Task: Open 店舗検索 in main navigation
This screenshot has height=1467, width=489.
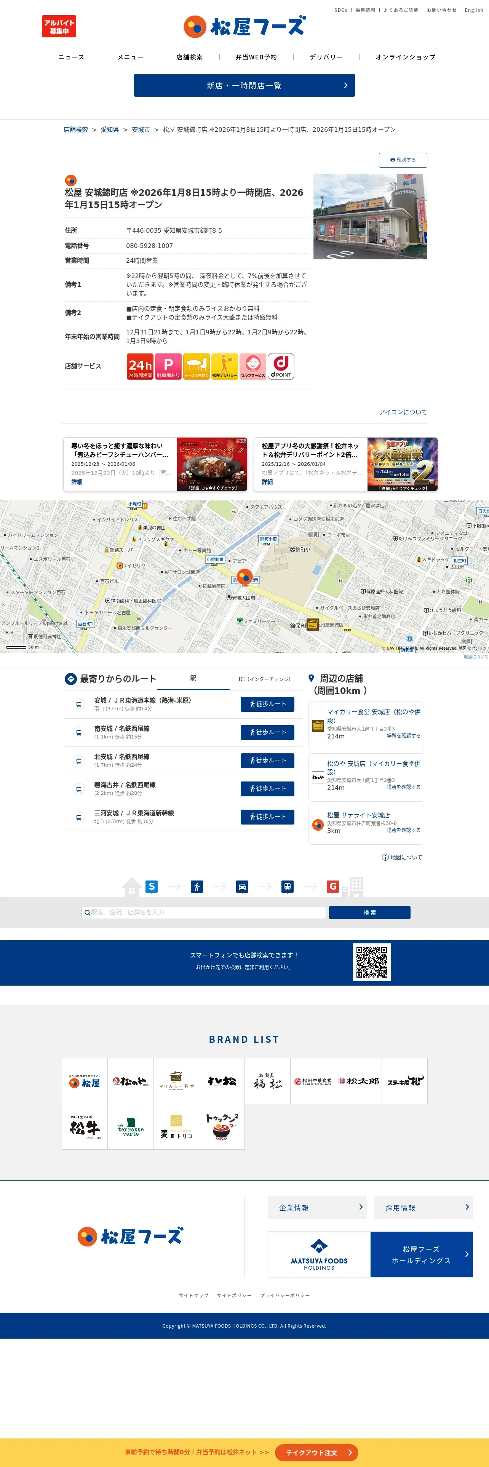Action: click(x=190, y=57)
